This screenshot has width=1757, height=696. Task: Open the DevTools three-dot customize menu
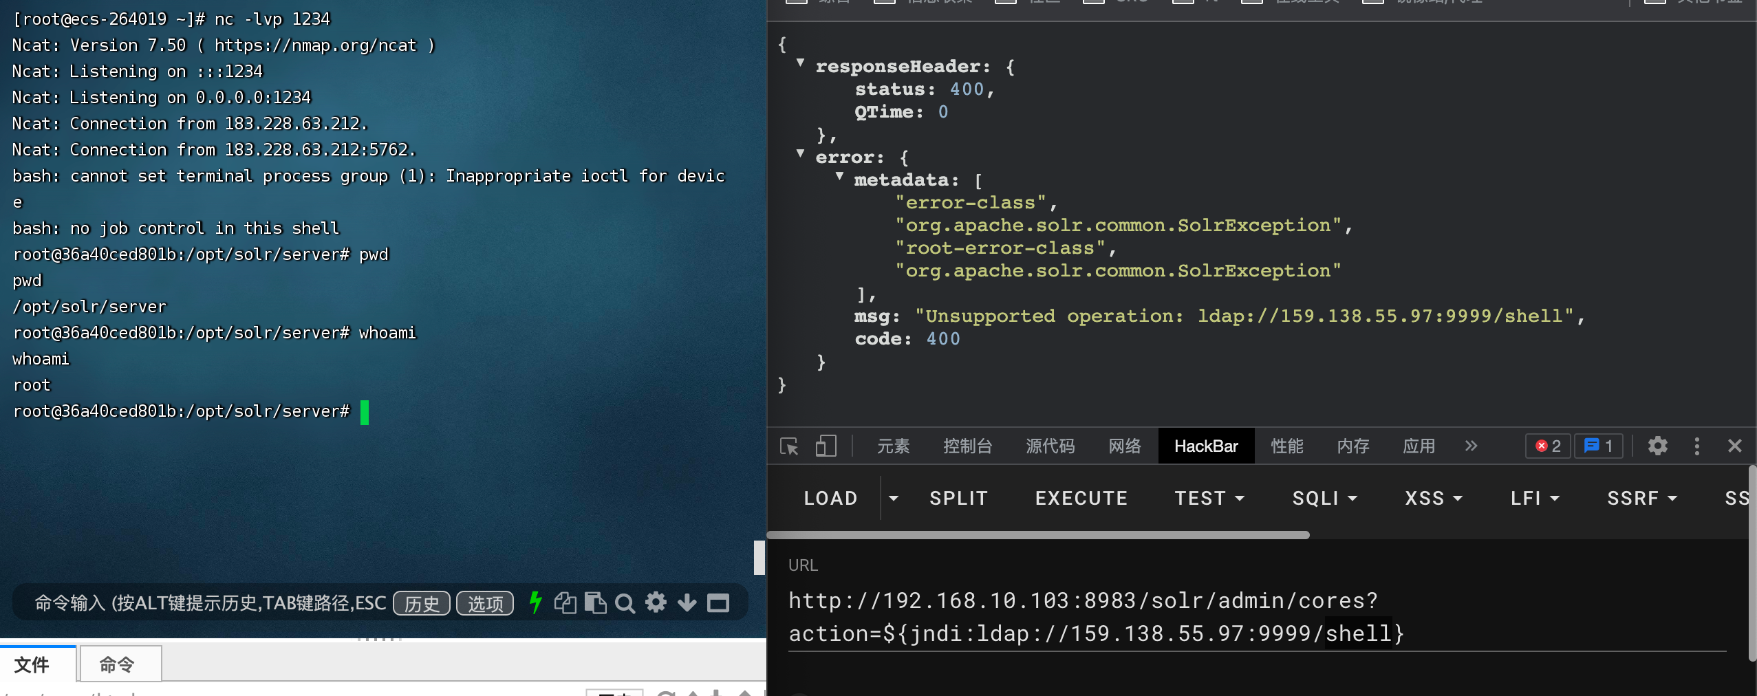coord(1696,446)
